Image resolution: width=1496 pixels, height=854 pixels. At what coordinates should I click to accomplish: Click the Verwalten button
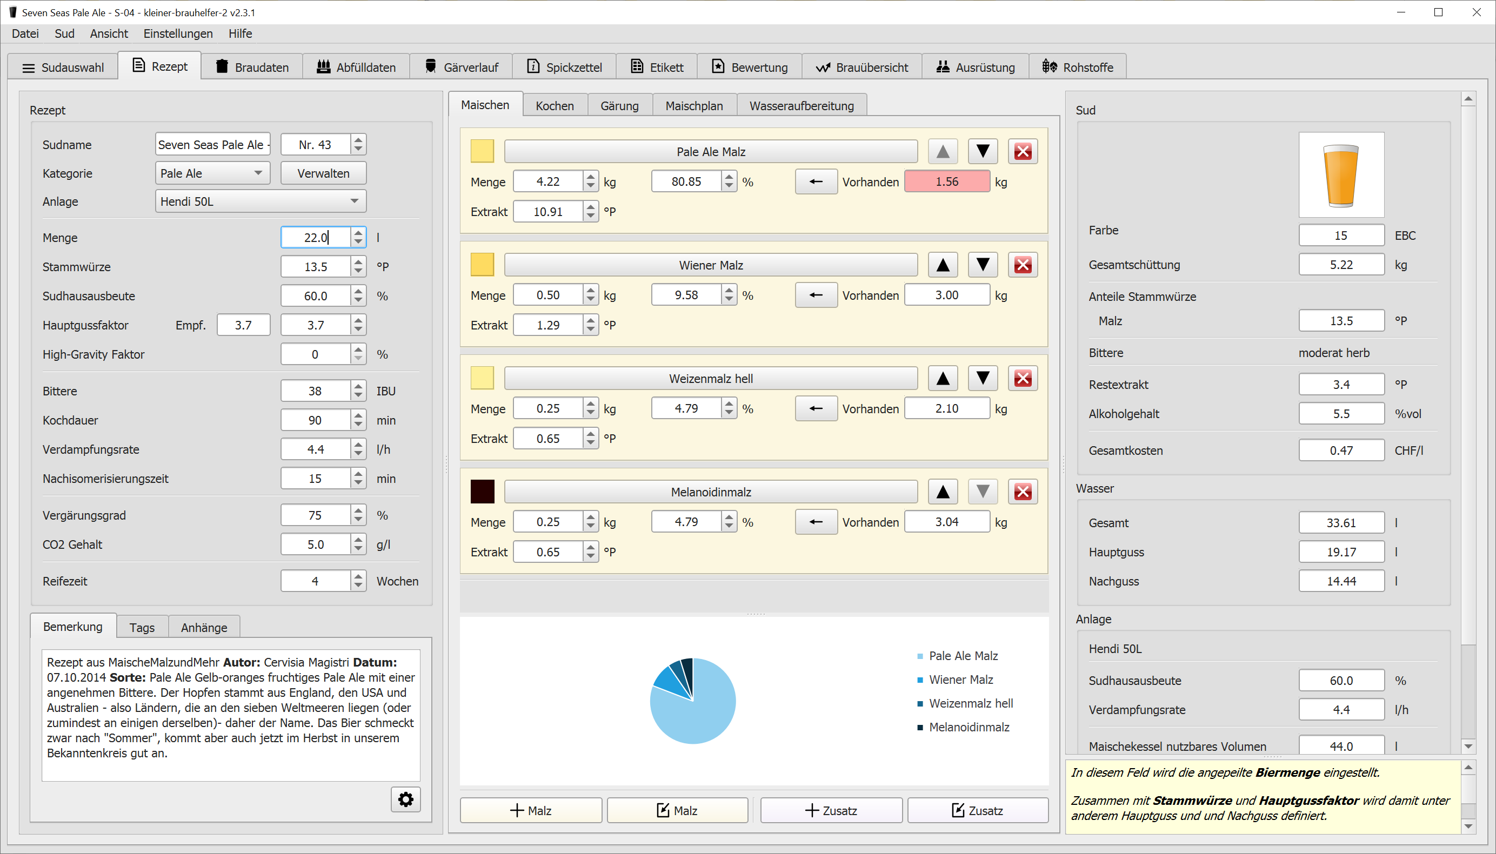click(323, 173)
